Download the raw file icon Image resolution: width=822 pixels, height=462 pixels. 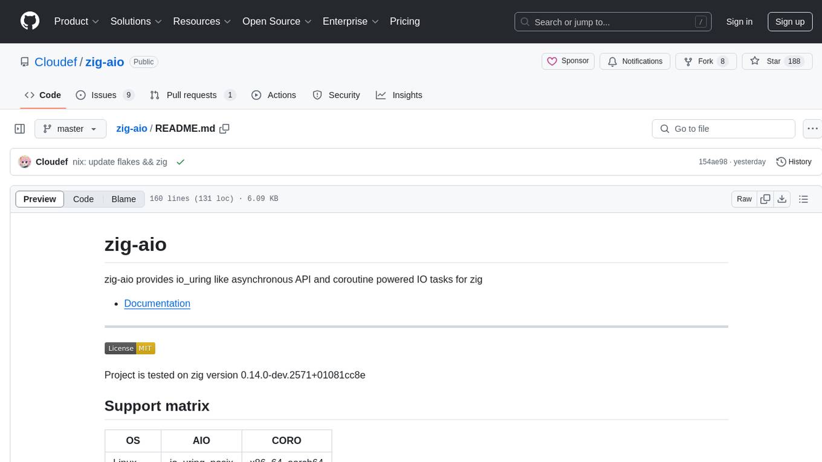point(782,199)
